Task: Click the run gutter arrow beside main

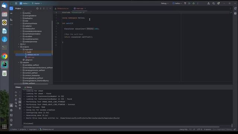Action: pos(58,23)
